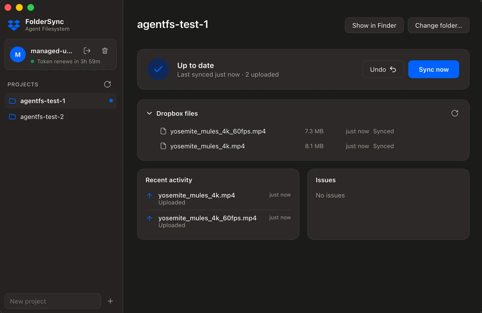Image resolution: width=482 pixels, height=313 pixels.
Task: Collapse the Dropbox files section
Action: click(149, 113)
